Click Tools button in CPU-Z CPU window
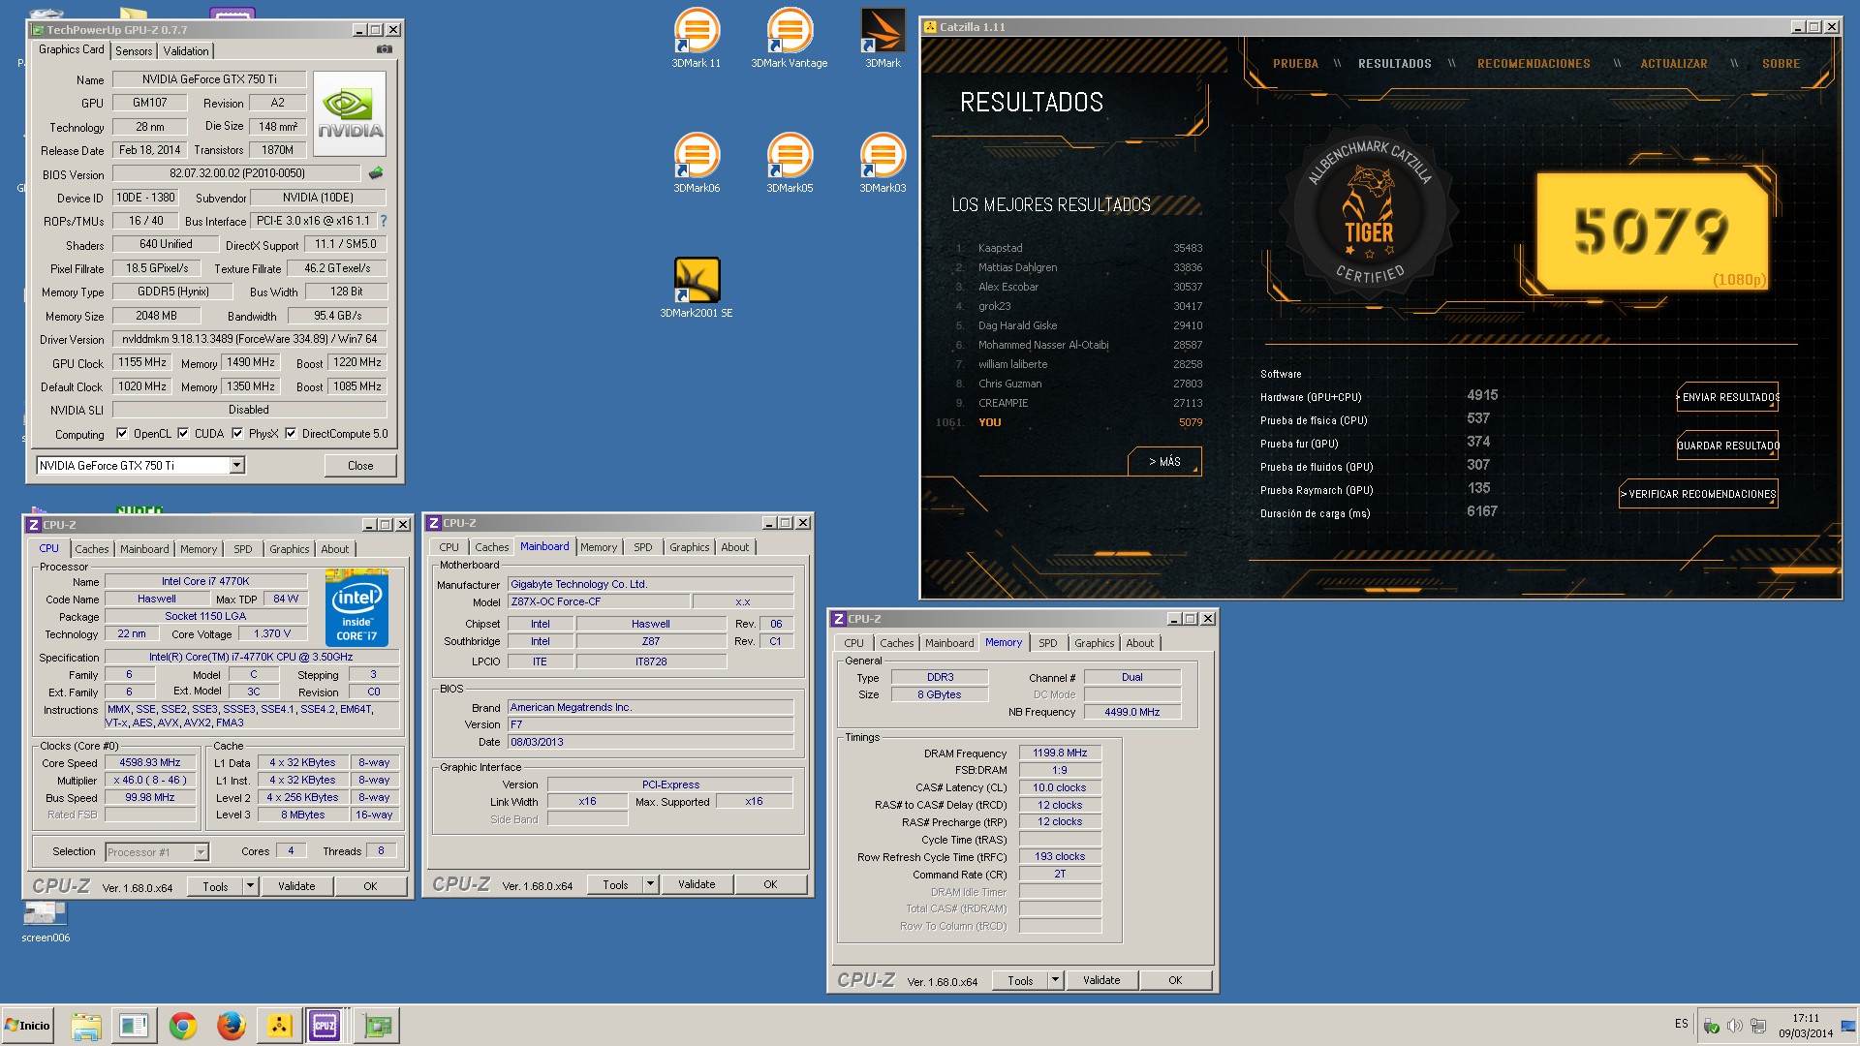The image size is (1860, 1046). point(215,885)
